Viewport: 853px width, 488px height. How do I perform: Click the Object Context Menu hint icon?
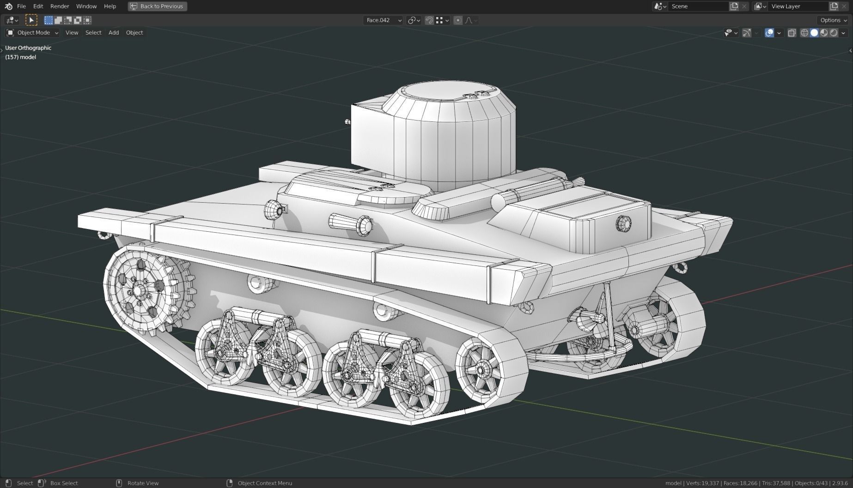tap(229, 483)
